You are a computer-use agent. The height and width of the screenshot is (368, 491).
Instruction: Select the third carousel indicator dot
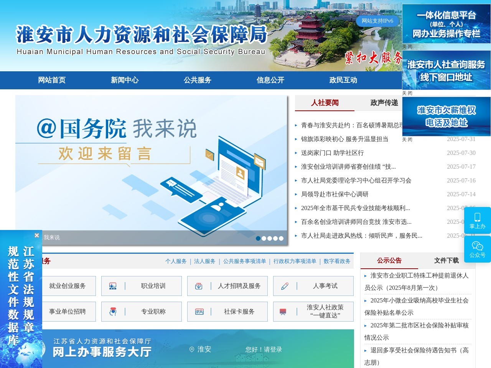(269, 238)
